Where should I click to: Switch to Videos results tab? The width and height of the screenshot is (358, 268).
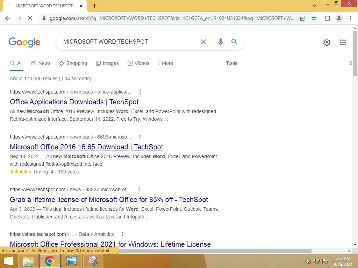coord(138,63)
